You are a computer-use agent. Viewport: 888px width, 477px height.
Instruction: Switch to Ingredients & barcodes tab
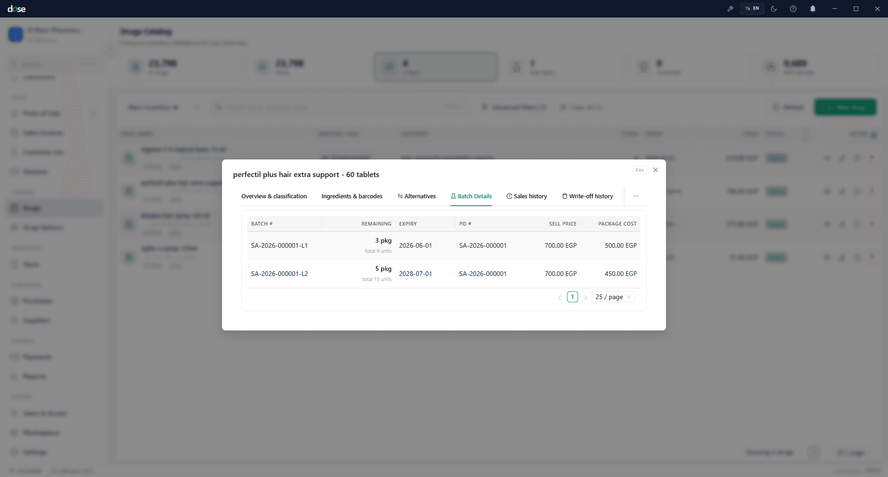point(352,196)
